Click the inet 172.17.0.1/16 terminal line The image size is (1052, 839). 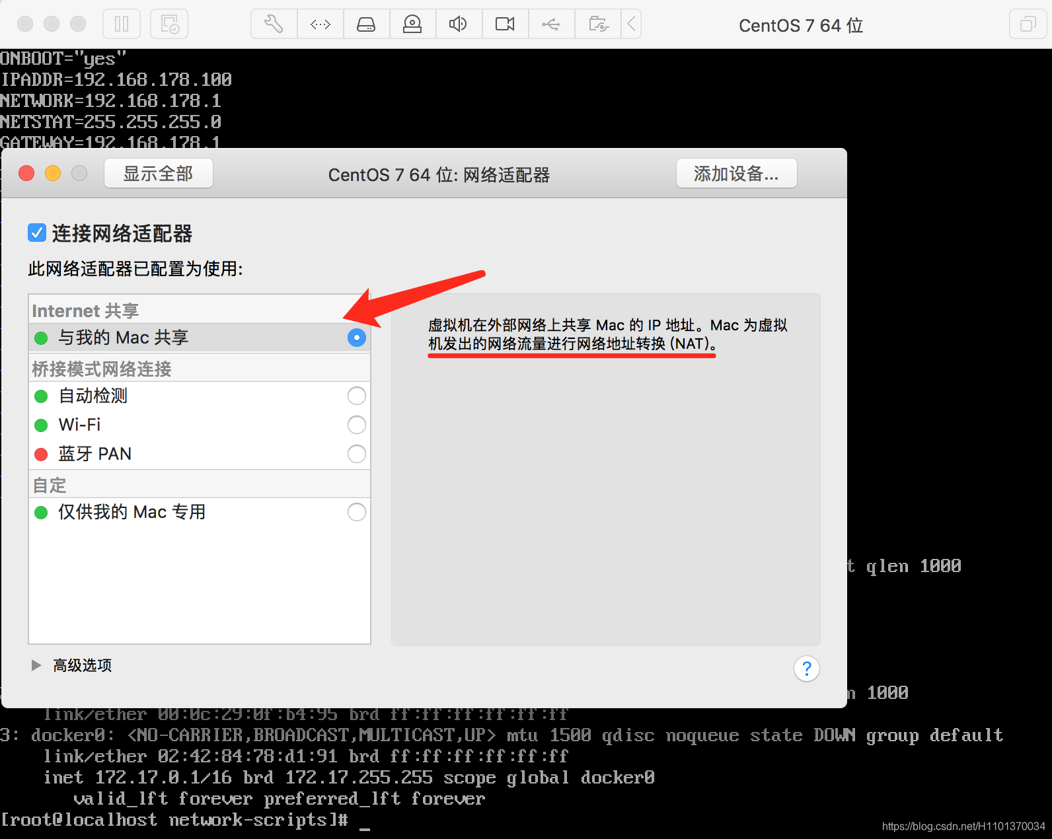click(349, 778)
